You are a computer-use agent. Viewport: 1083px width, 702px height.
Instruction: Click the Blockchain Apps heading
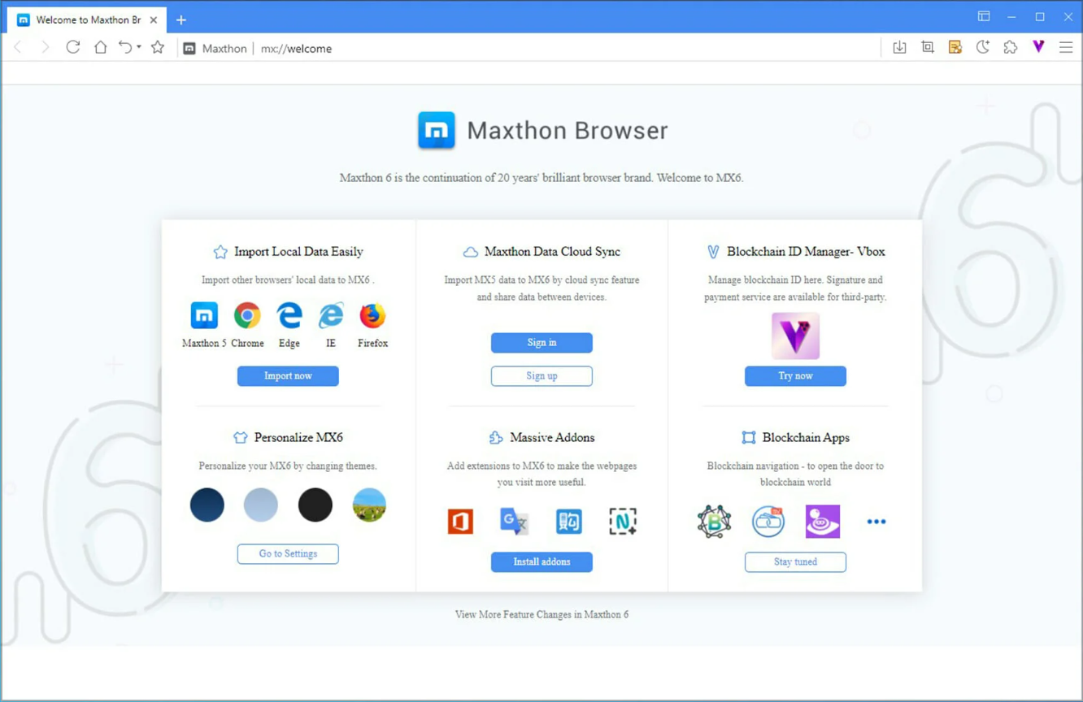click(x=806, y=438)
